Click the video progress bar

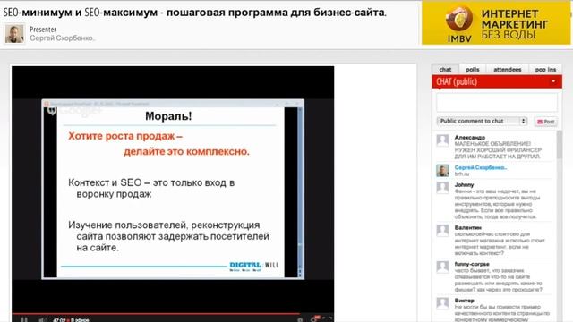pos(173,314)
